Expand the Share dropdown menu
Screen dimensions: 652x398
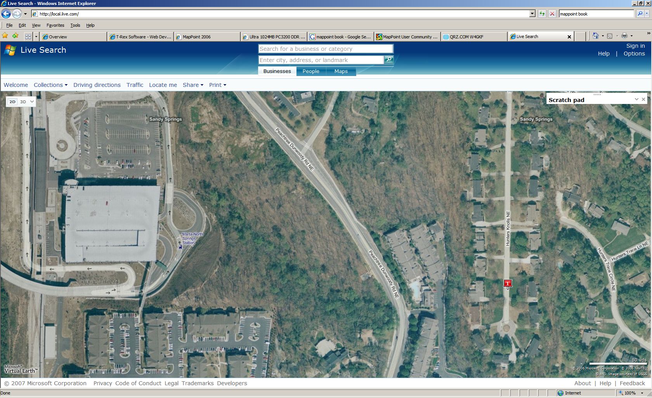[193, 85]
